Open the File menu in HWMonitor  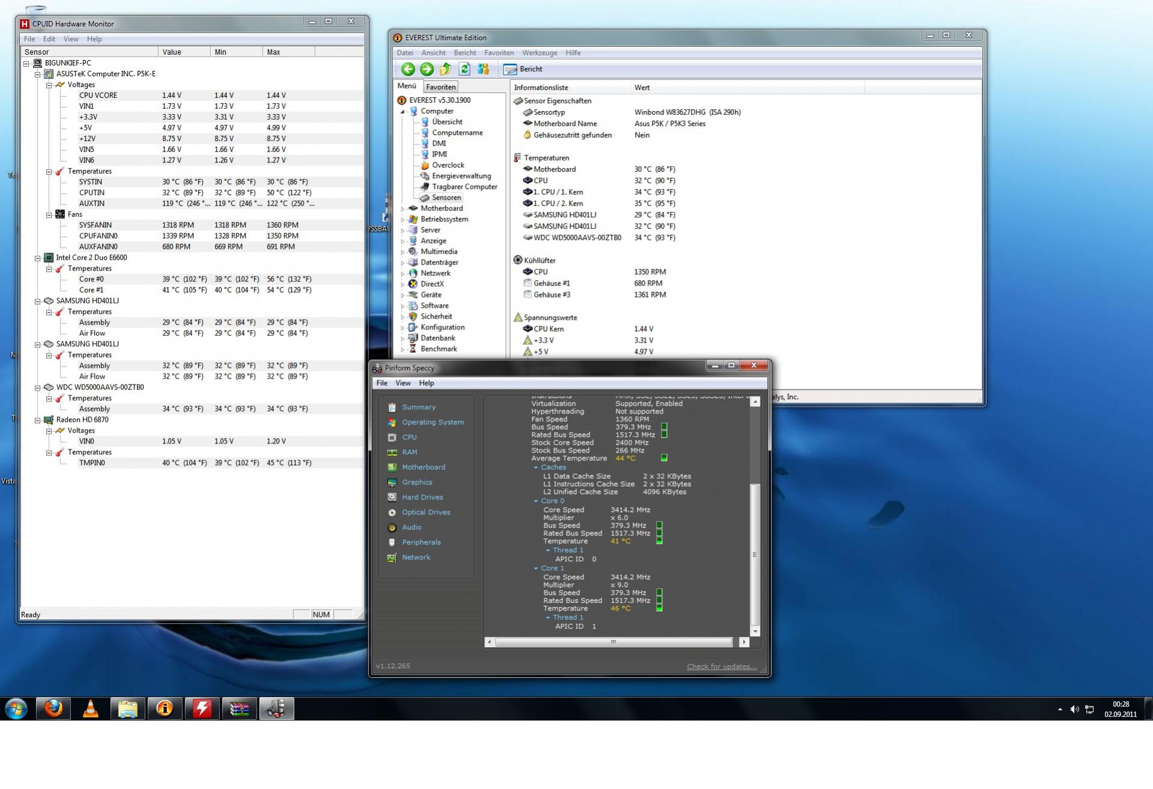tap(29, 39)
